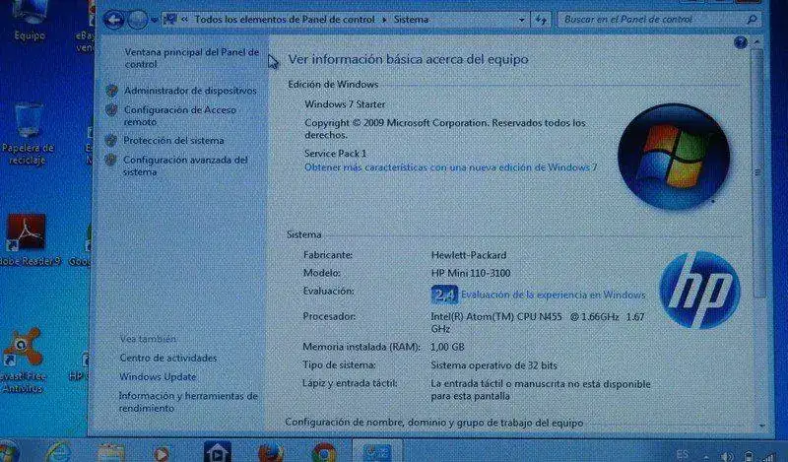Expand the breadcrumb arrow before 'Sistema'
Viewport: 788px width, 462px height.
384,20
